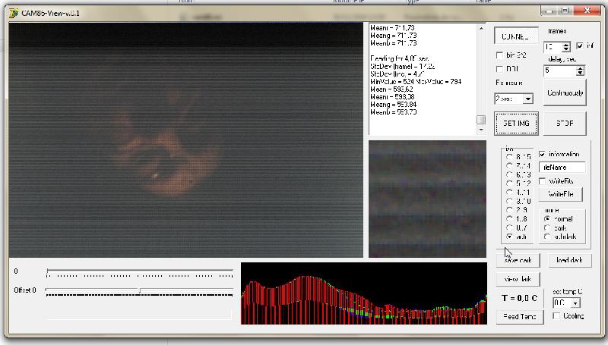Select the dark mode radio button

click(547, 227)
